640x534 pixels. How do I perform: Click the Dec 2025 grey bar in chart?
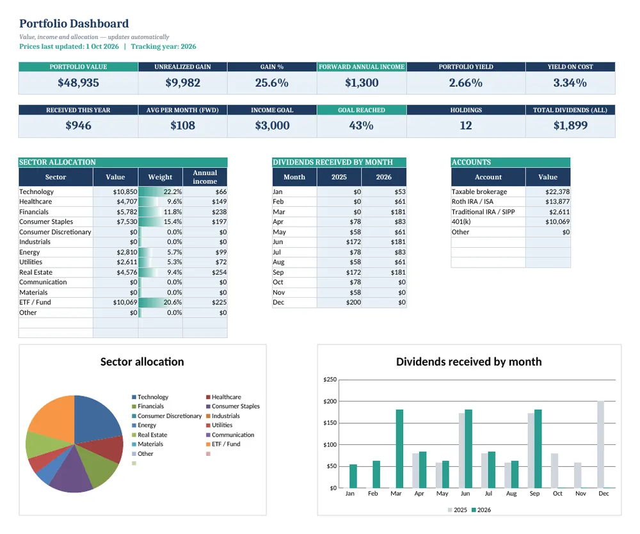coord(600,444)
